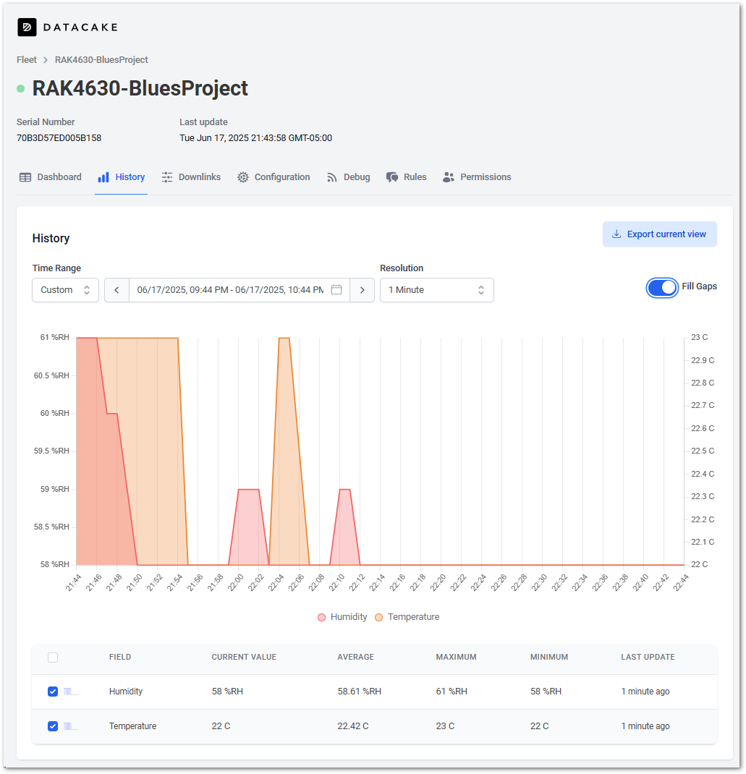Image resolution: width=746 pixels, height=774 pixels.
Task: Click the Humidity row mini chart icon
Action: 71,692
